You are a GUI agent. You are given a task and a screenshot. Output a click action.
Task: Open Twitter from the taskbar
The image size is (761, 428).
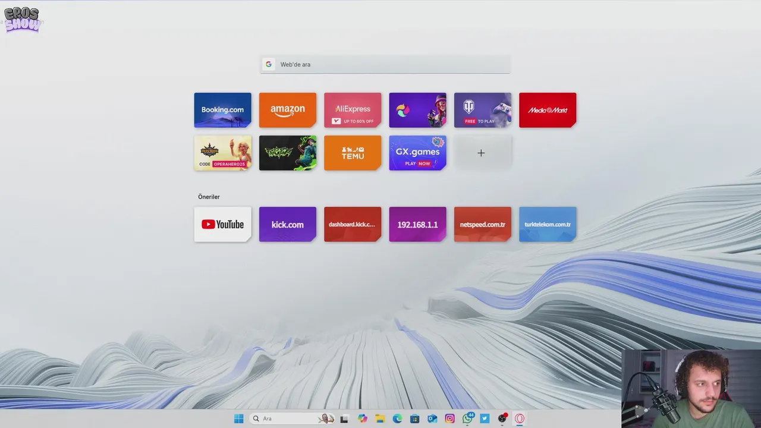(x=485, y=418)
